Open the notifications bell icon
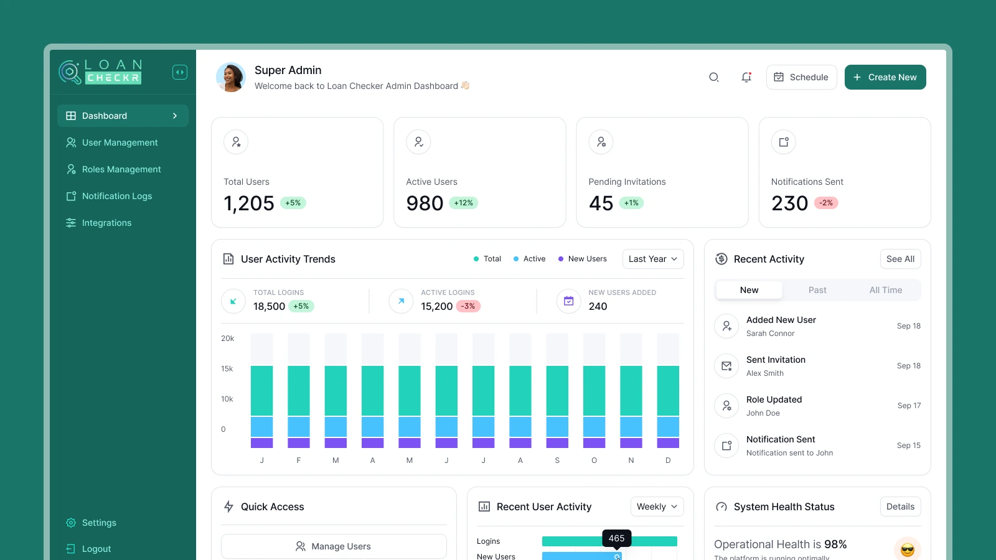This screenshot has width=996, height=560. [746, 77]
